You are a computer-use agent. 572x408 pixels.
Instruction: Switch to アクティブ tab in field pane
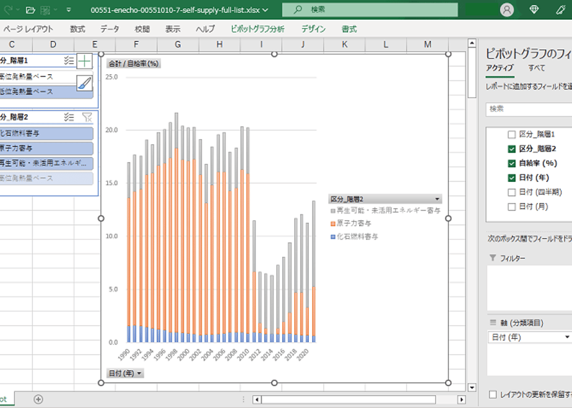coord(500,68)
